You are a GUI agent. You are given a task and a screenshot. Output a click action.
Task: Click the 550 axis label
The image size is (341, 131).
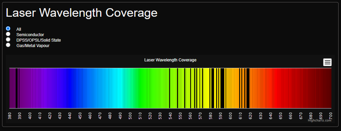coord(180,116)
